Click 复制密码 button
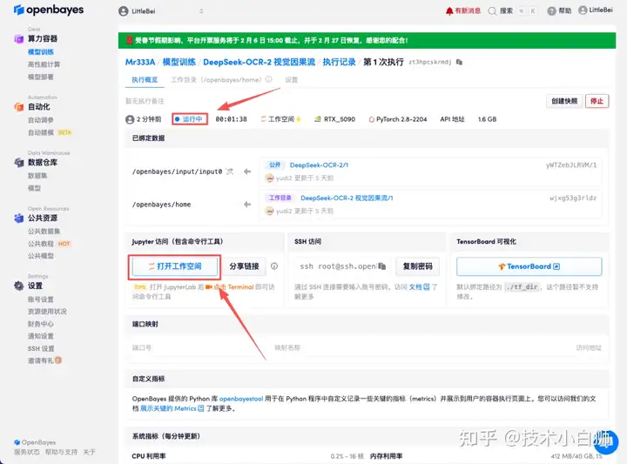The width and height of the screenshot is (627, 464). [417, 266]
